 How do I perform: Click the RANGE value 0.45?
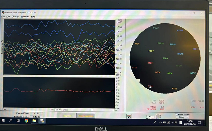tap(162, 107)
